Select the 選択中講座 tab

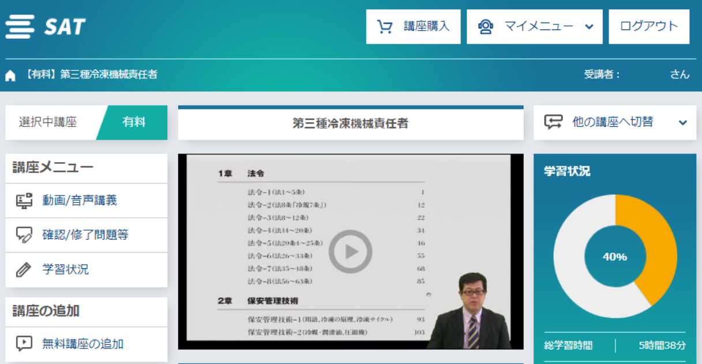click(48, 122)
